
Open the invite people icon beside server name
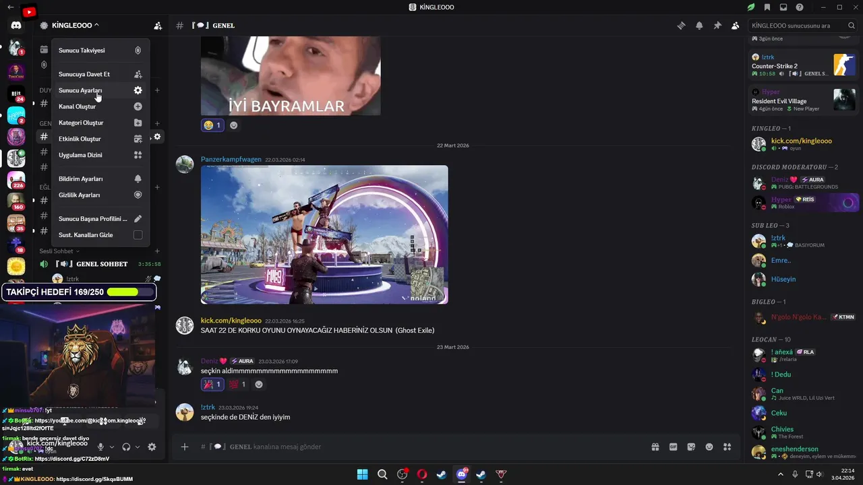point(158,26)
